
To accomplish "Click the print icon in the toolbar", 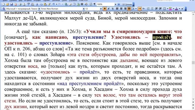I will click(20, 4).
